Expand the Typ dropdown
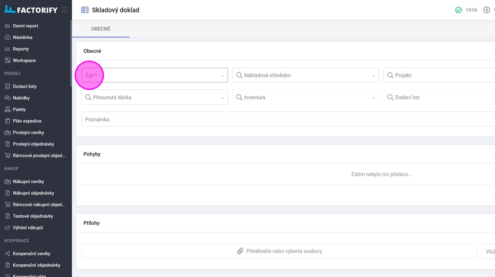The width and height of the screenshot is (495, 277). pyautogui.click(x=222, y=76)
